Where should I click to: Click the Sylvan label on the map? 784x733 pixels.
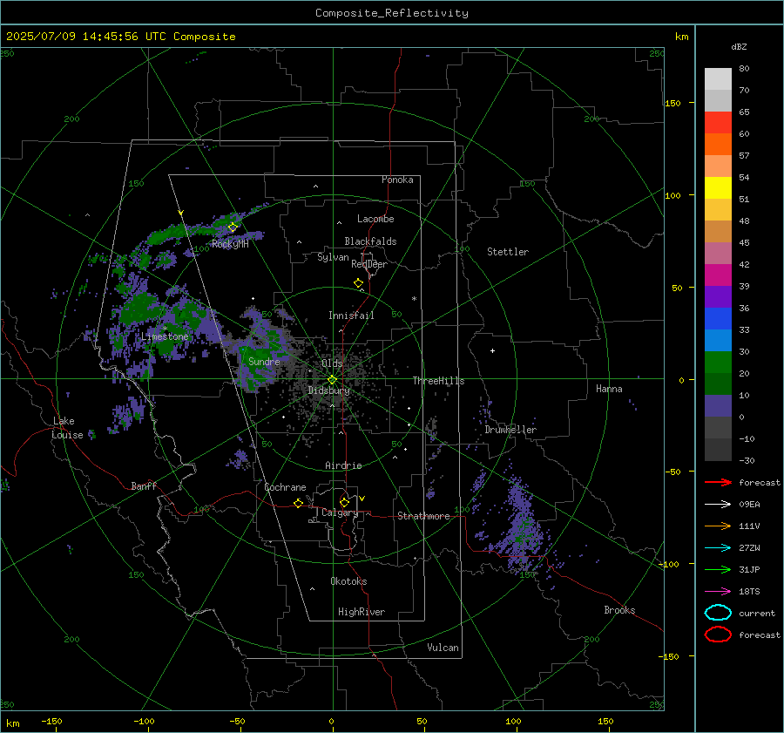(333, 257)
